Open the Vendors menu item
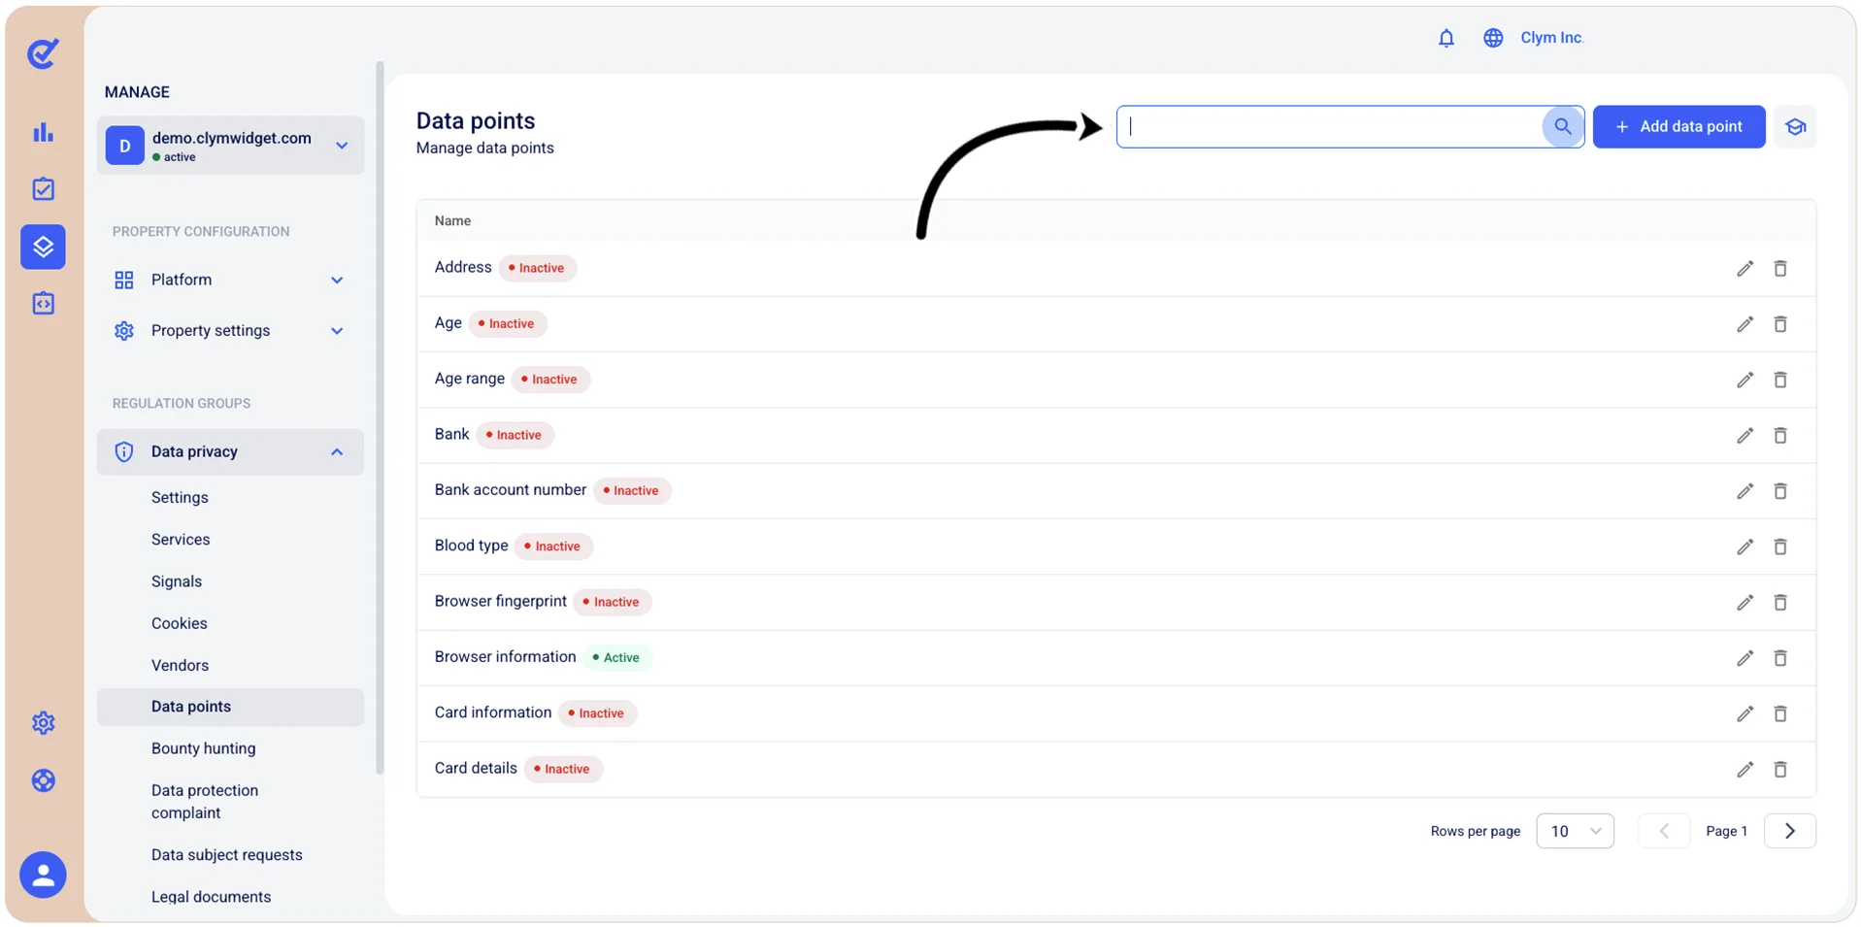The height and width of the screenshot is (927, 1861). tap(180, 665)
